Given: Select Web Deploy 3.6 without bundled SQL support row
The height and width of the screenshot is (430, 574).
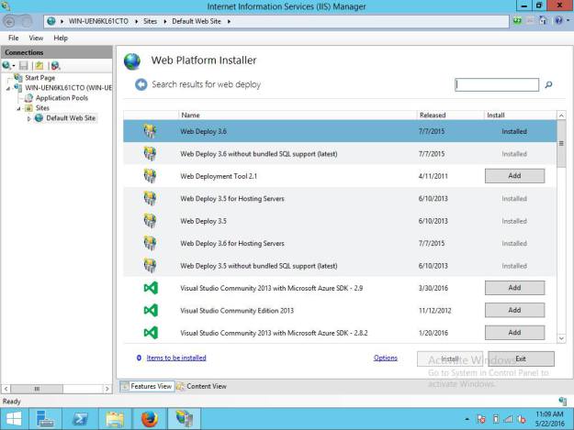Looking at the screenshot, I should pos(340,154).
